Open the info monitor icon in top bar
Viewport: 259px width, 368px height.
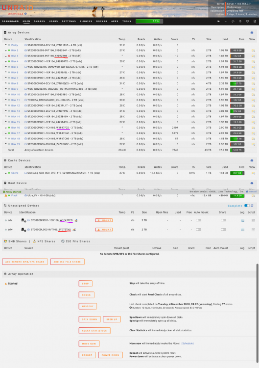[247, 22]
